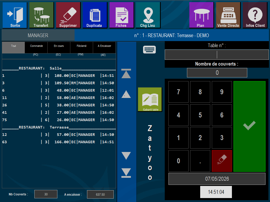
Task: Select table 75 row with 26.00
Action: 59,120
